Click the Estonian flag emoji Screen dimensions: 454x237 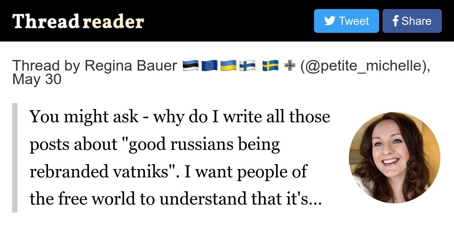190,66
